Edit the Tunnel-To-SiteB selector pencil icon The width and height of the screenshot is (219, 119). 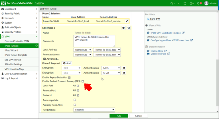127,21
